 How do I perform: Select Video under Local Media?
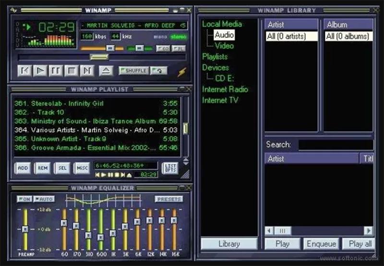pyautogui.click(x=224, y=46)
